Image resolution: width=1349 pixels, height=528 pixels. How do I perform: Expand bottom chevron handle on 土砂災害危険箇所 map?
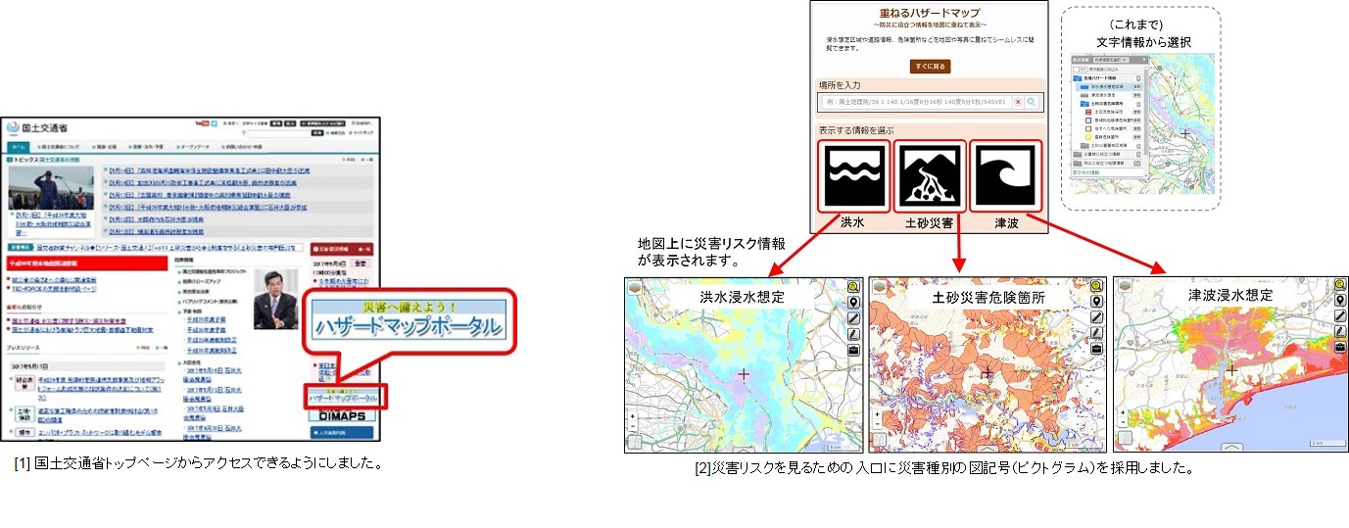point(988,448)
